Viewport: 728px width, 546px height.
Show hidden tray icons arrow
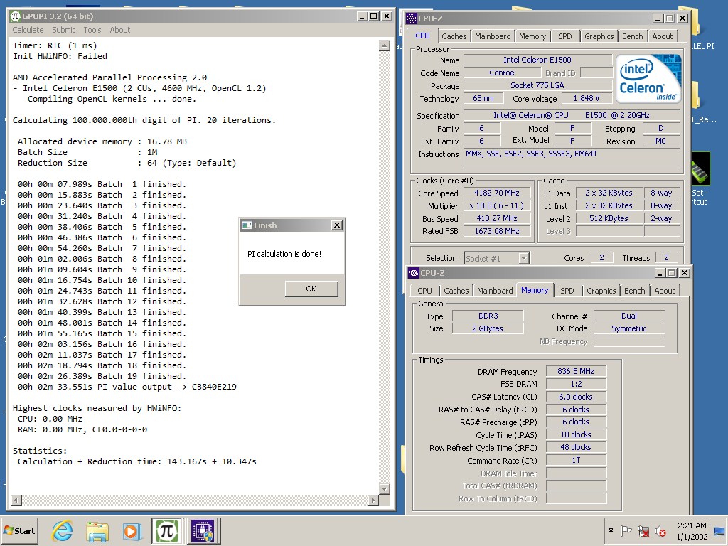(611, 530)
